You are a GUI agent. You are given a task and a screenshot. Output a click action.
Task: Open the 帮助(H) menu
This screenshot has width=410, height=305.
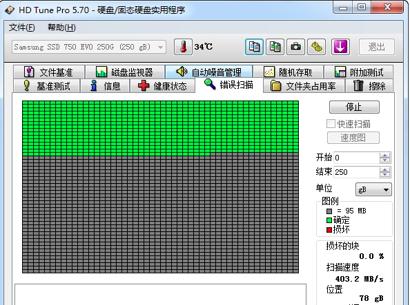point(61,28)
